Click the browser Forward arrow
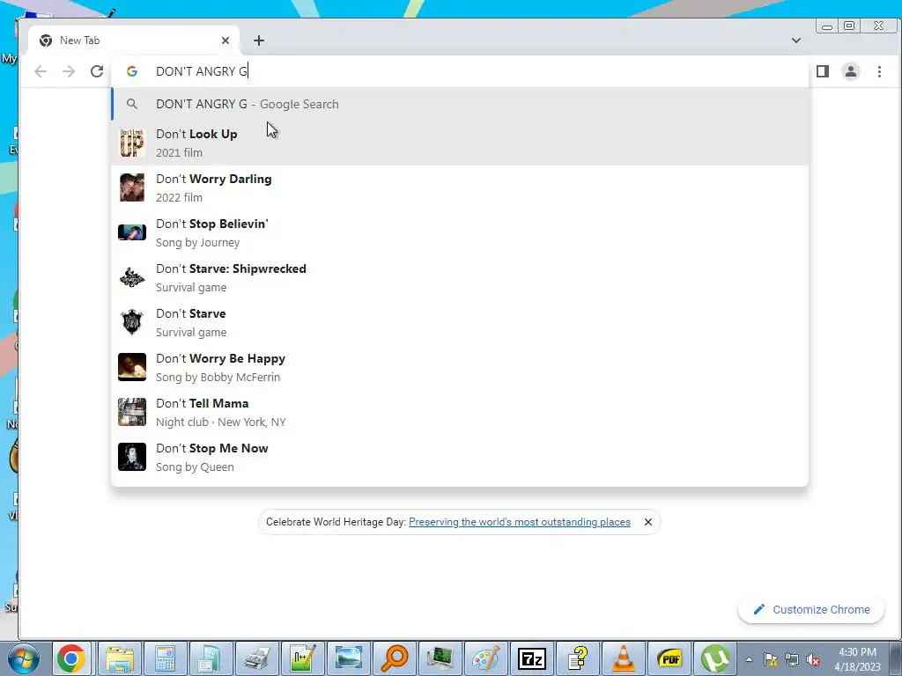 (69, 71)
